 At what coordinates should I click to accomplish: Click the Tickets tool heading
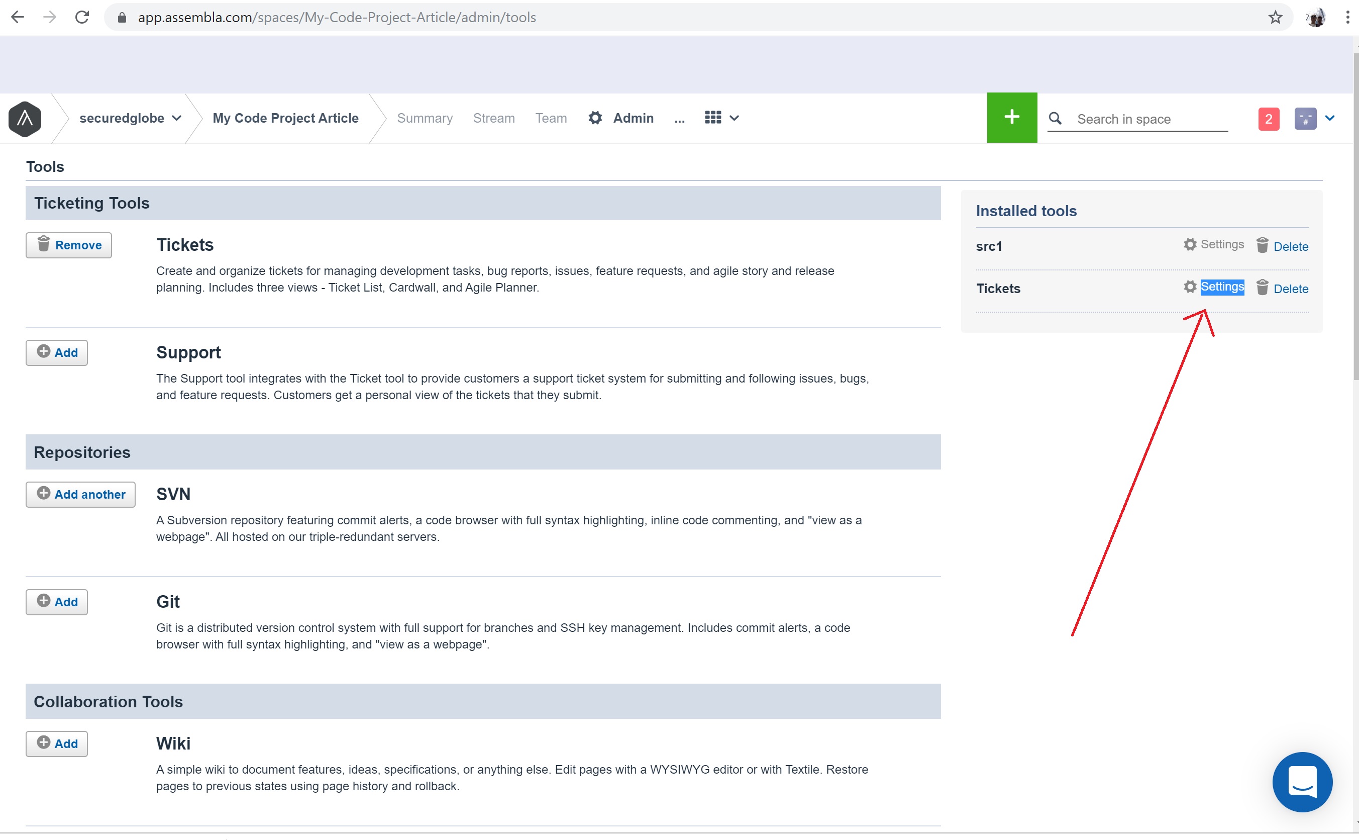[185, 244]
